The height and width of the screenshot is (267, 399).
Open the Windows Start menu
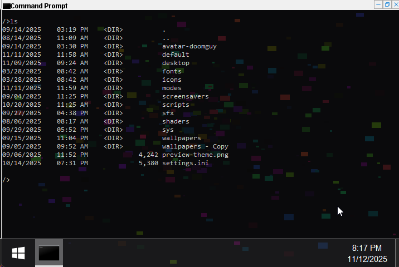click(18, 254)
